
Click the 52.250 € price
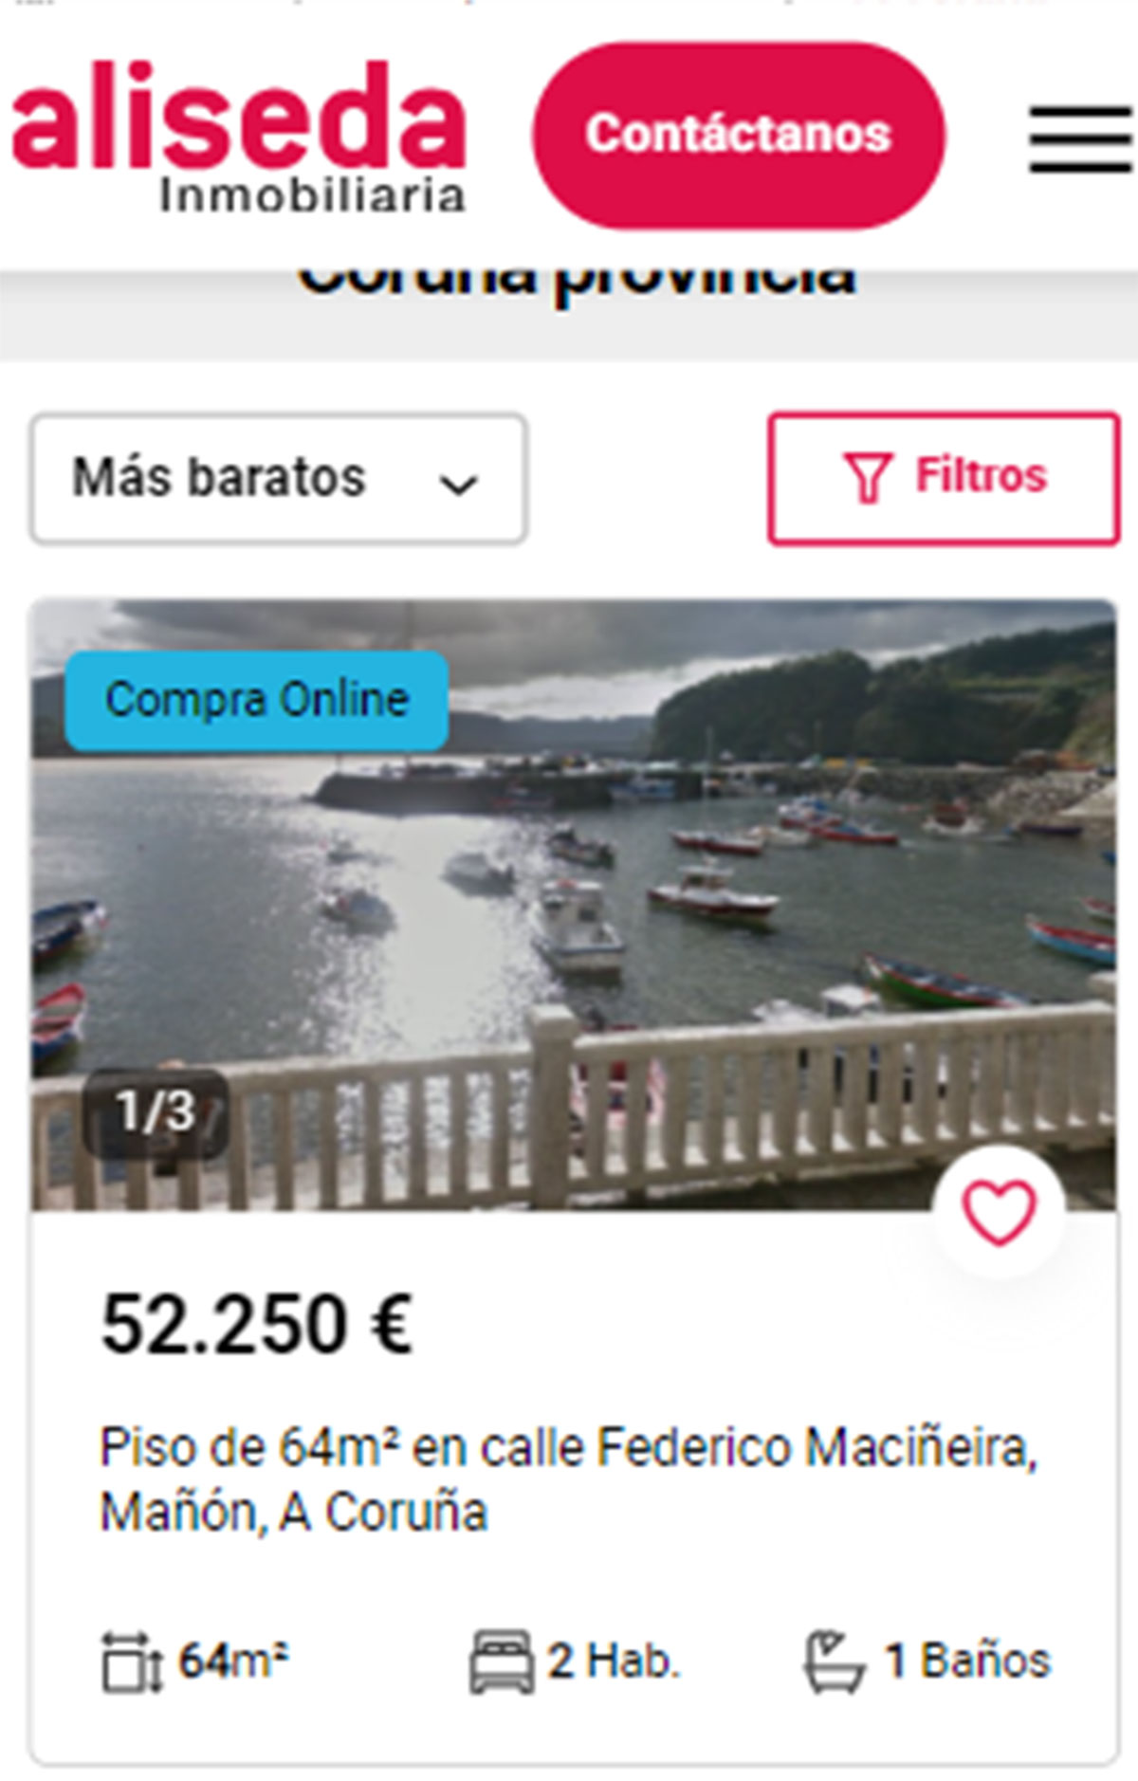[x=257, y=1324]
